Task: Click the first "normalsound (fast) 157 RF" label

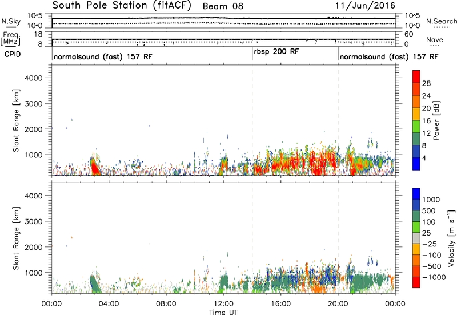Action: (x=103, y=56)
